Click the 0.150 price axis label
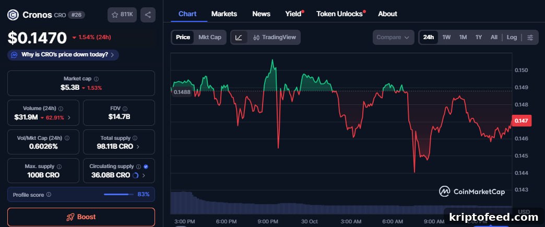Image resolution: width=545 pixels, height=227 pixels. point(522,70)
